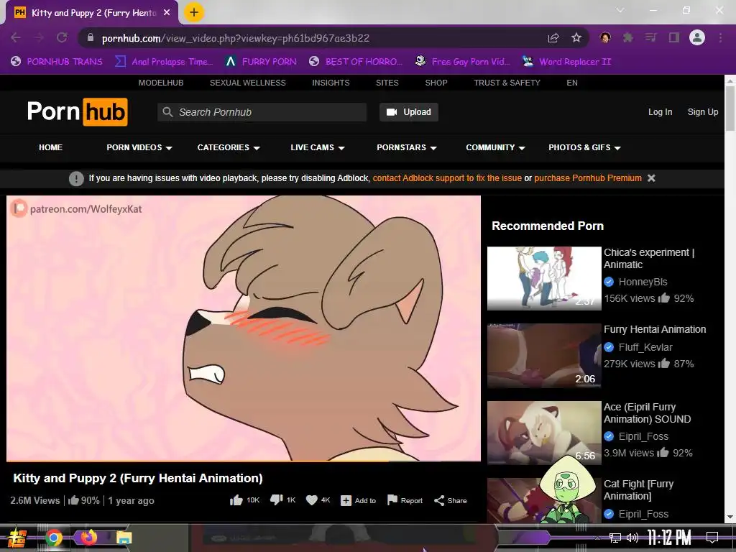Open the SHOP top link
736x552 pixels.
click(x=436, y=83)
